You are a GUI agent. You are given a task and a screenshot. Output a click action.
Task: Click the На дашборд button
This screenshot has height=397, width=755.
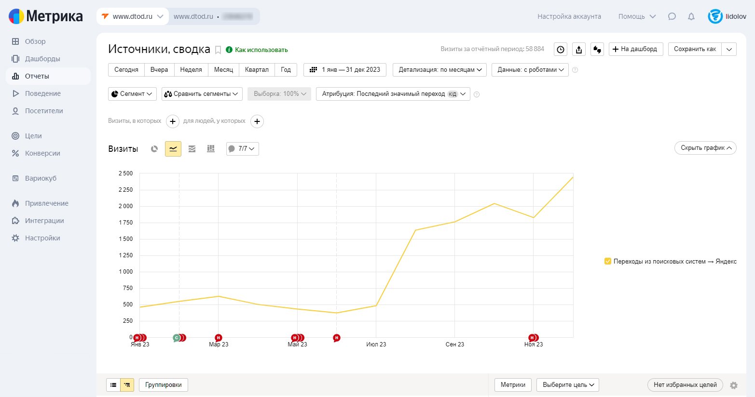[x=636, y=49]
